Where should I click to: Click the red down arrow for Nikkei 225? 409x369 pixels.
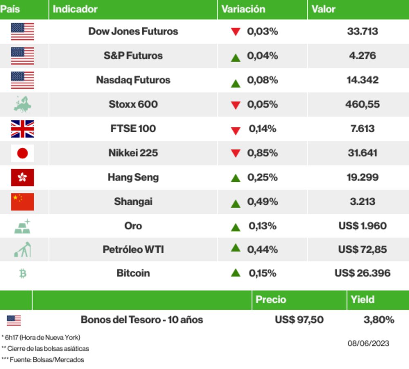(x=235, y=154)
